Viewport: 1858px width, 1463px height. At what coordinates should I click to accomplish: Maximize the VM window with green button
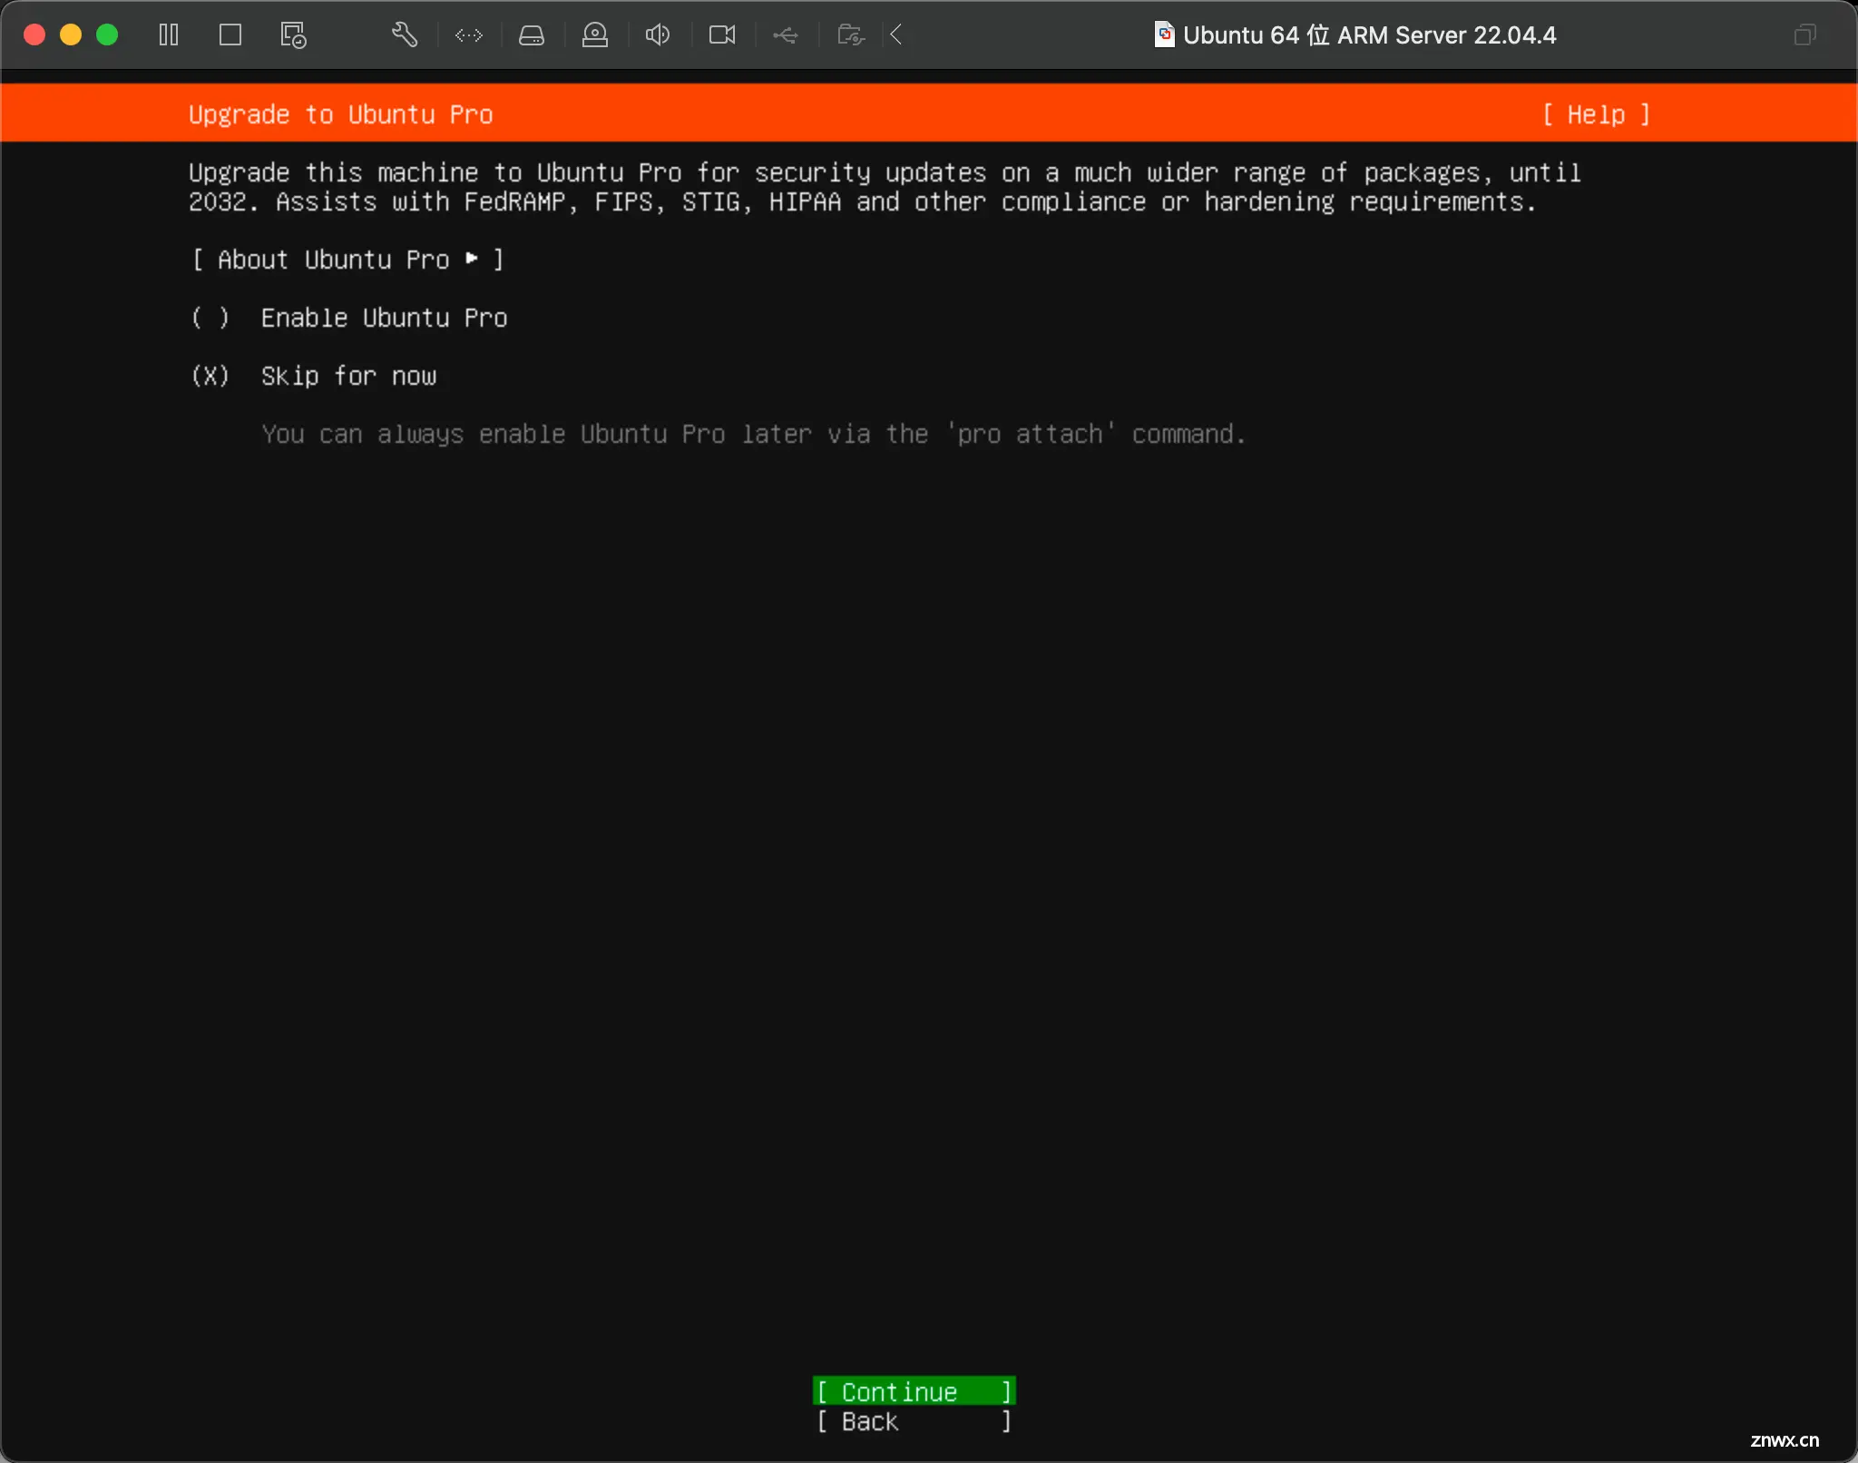click(107, 35)
